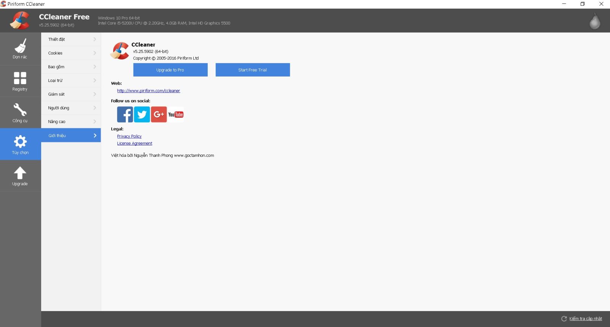The width and height of the screenshot is (610, 327).
Task: Open the Cookies options tab
Action: coord(71,53)
